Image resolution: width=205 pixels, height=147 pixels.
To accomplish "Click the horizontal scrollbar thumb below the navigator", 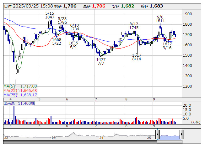I will pyautogui.click(x=170, y=142).
